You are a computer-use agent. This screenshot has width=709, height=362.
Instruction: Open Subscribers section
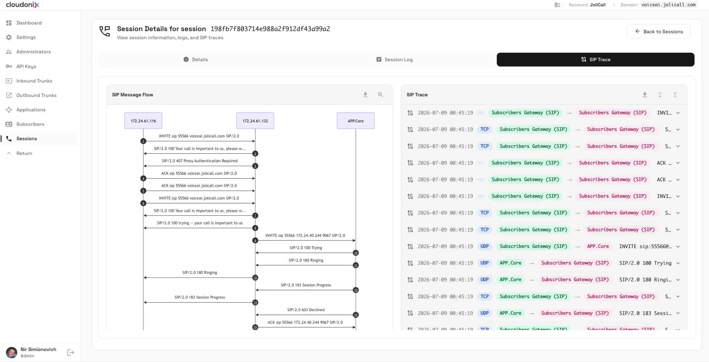30,124
